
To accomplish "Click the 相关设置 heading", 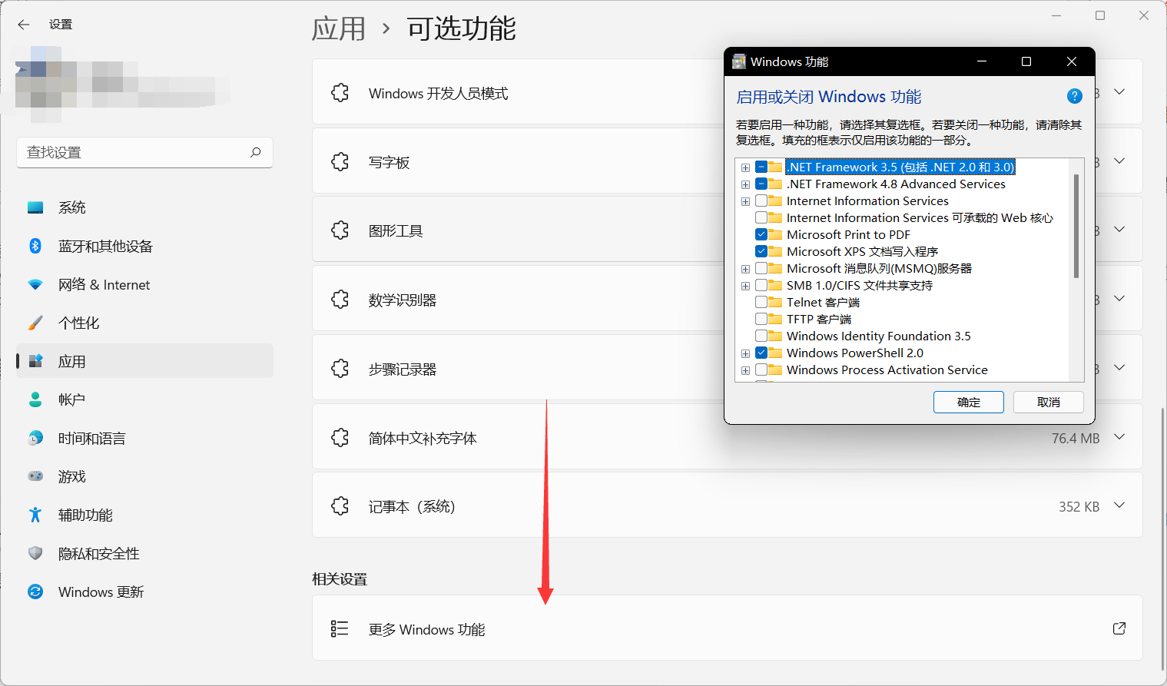I will 340,579.
